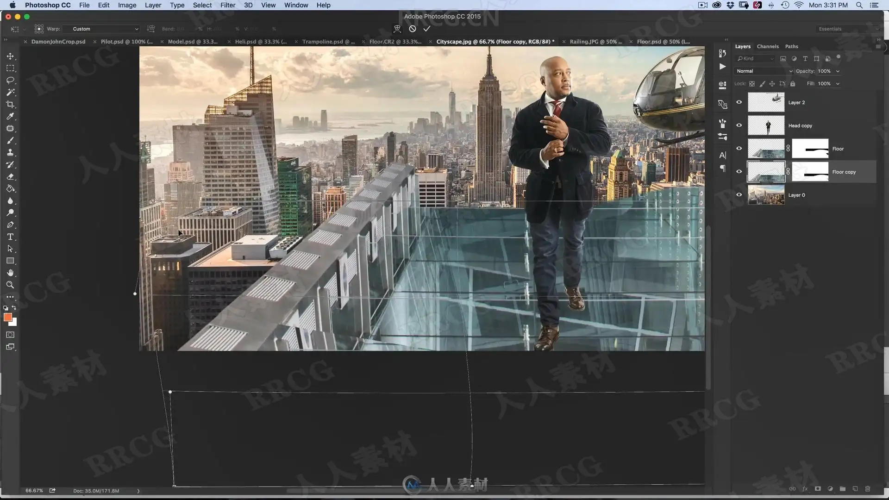Expand the Opacity slider dropdown arrow
This screenshot has height=500, width=889.
click(x=838, y=71)
